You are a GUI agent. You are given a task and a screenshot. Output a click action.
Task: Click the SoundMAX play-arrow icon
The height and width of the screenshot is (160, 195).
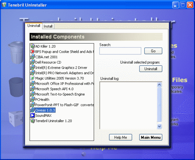[32, 116]
